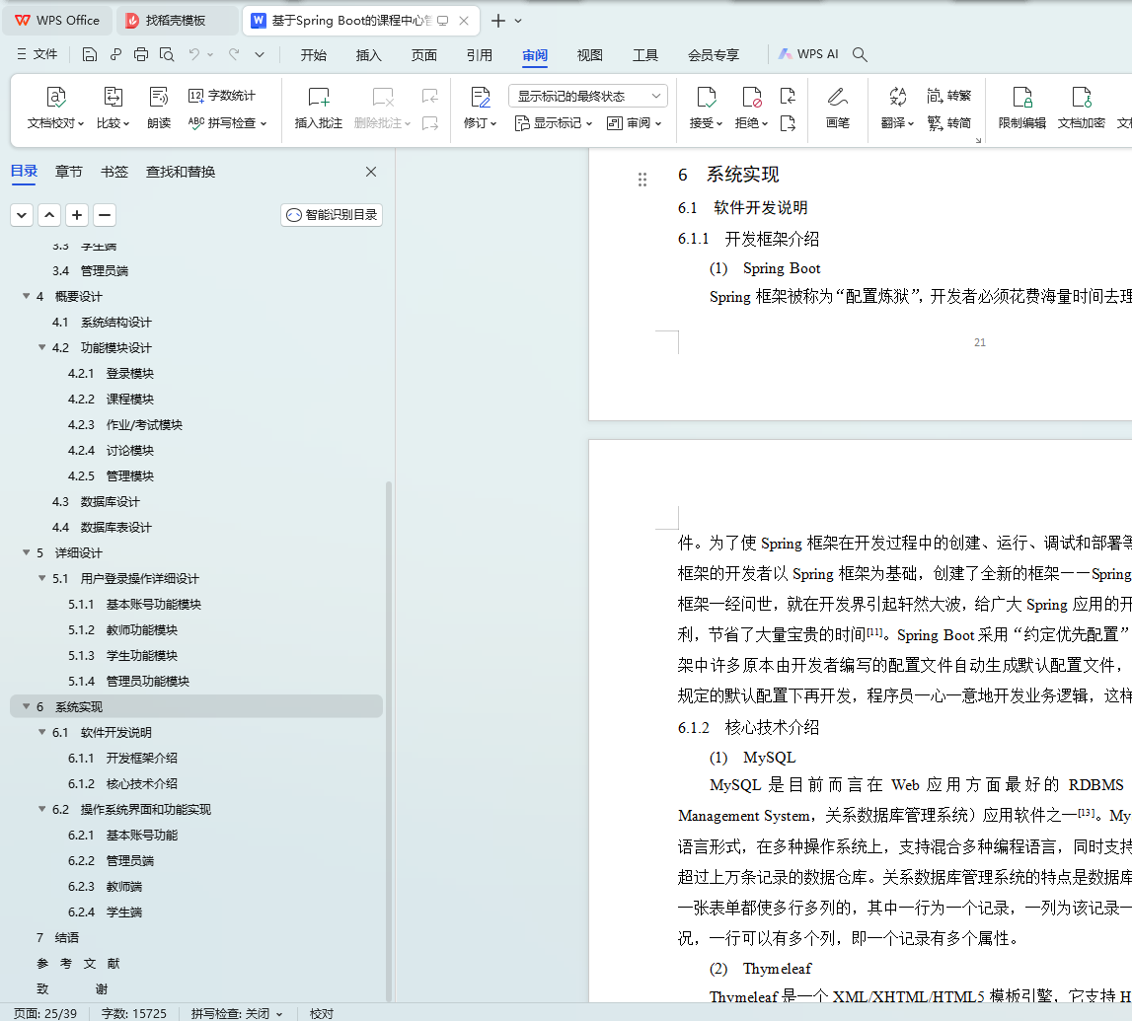Collapse the 4 概要设计 tree node
The width and height of the screenshot is (1132, 1021).
(x=26, y=296)
